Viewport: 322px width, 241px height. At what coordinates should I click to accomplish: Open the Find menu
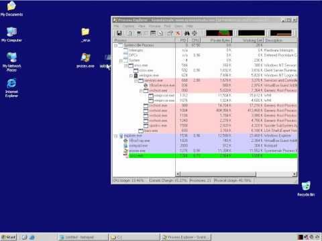[x=168, y=26]
